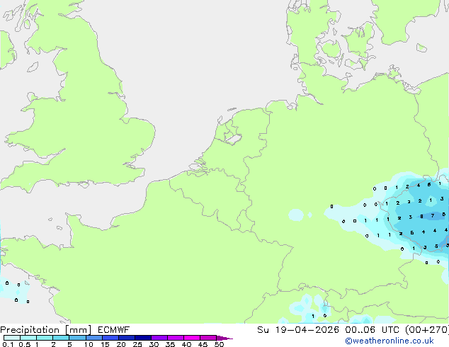This screenshot has height=347, width=449.
Task: Select the 25 to 30 mm legend swatch
Action: (x=143, y=338)
